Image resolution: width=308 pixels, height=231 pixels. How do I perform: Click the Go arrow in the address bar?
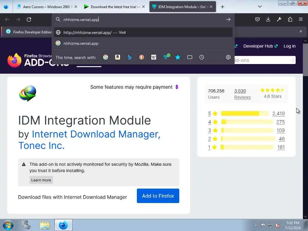click(x=228, y=20)
